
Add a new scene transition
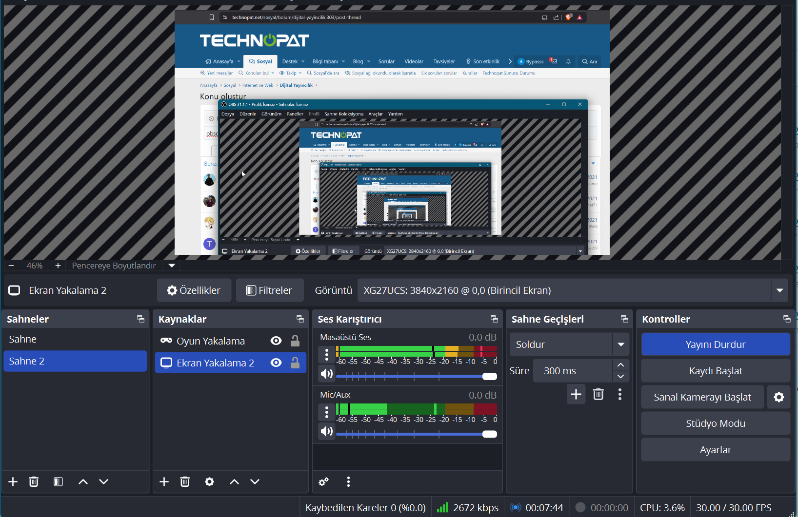pos(576,394)
